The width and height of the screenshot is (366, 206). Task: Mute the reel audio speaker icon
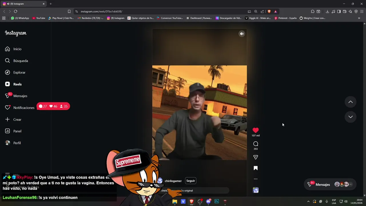242,34
